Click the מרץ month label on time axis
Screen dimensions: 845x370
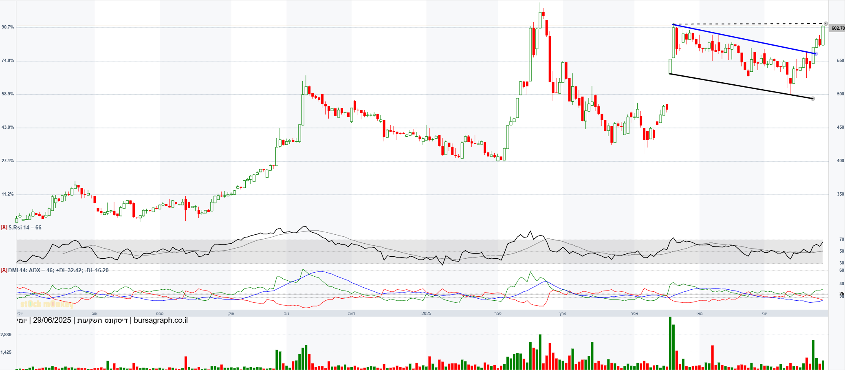563,313
